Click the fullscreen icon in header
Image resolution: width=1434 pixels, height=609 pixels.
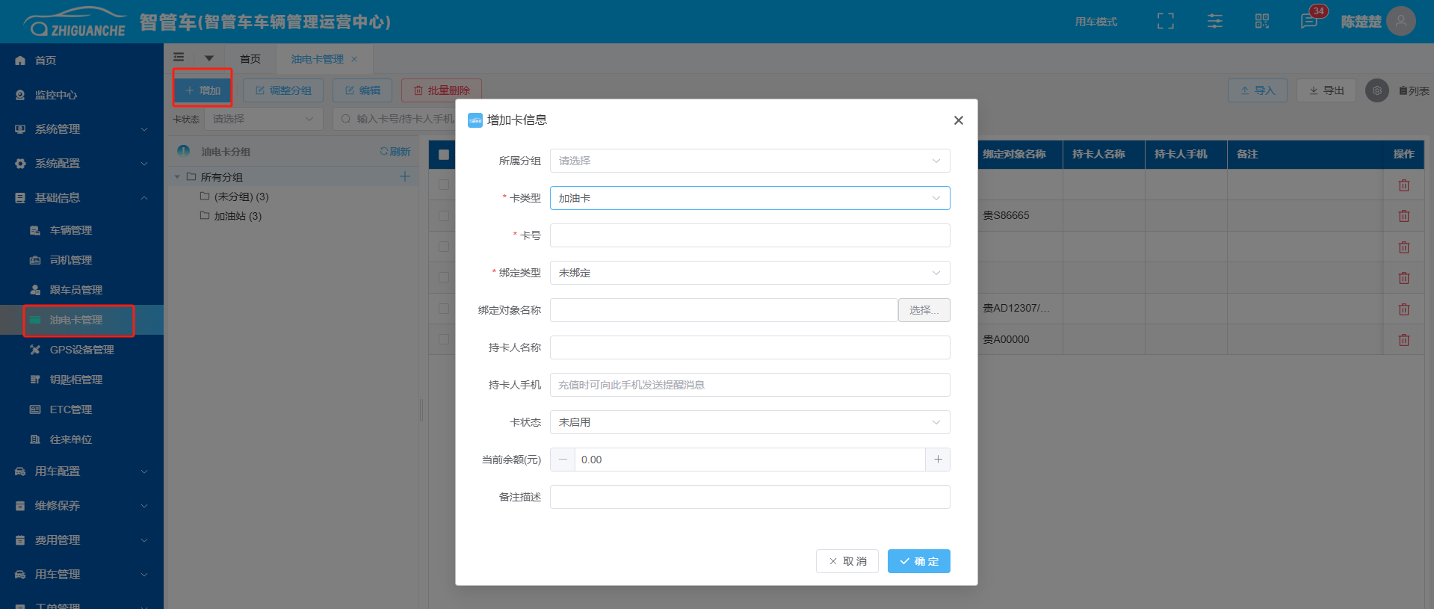(x=1165, y=21)
